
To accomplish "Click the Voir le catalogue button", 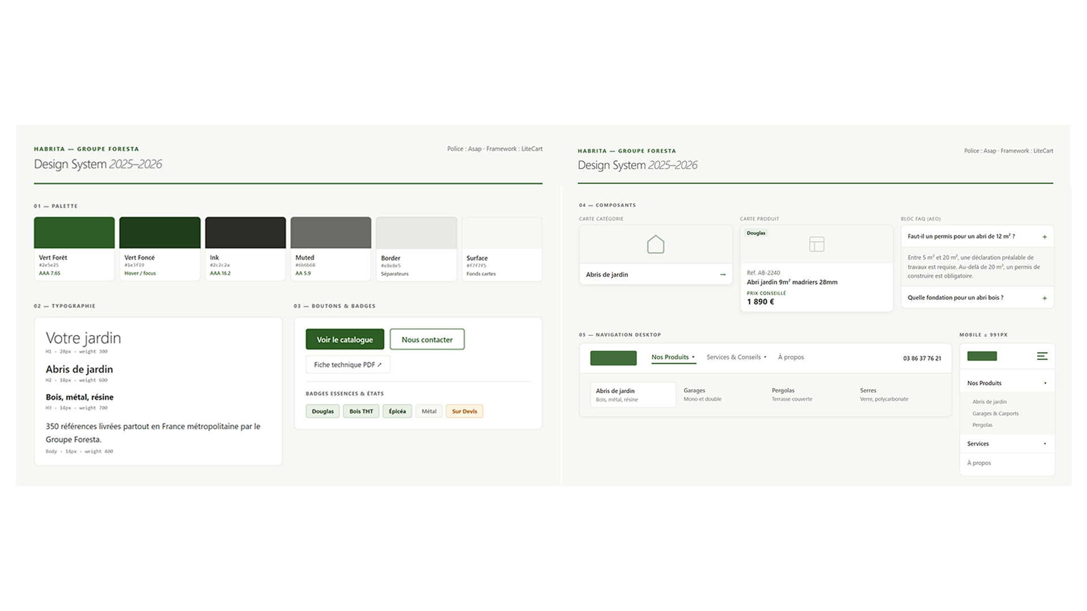I will (345, 339).
